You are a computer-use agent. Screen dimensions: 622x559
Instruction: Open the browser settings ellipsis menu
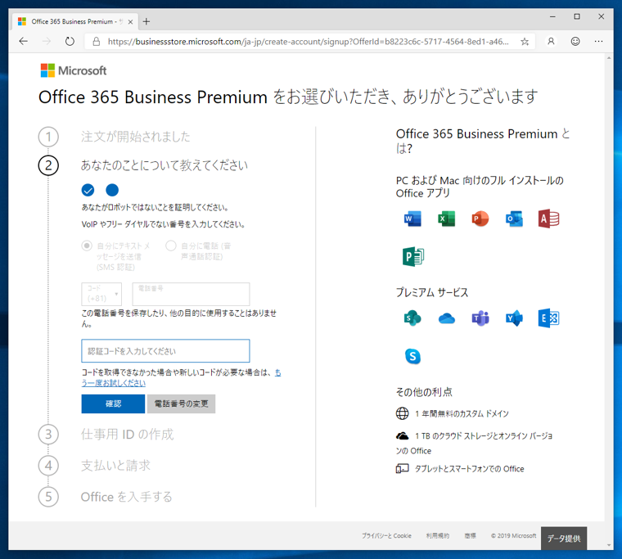(598, 41)
